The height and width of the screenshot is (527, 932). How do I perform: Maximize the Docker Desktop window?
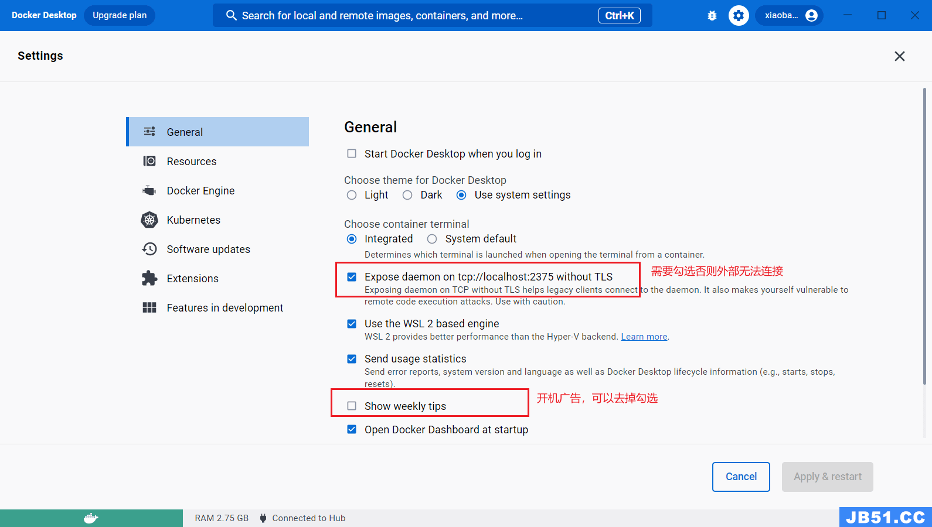click(x=882, y=15)
